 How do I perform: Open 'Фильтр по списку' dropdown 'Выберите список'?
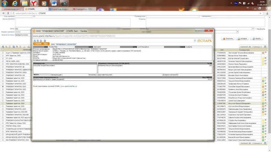tap(23, 35)
